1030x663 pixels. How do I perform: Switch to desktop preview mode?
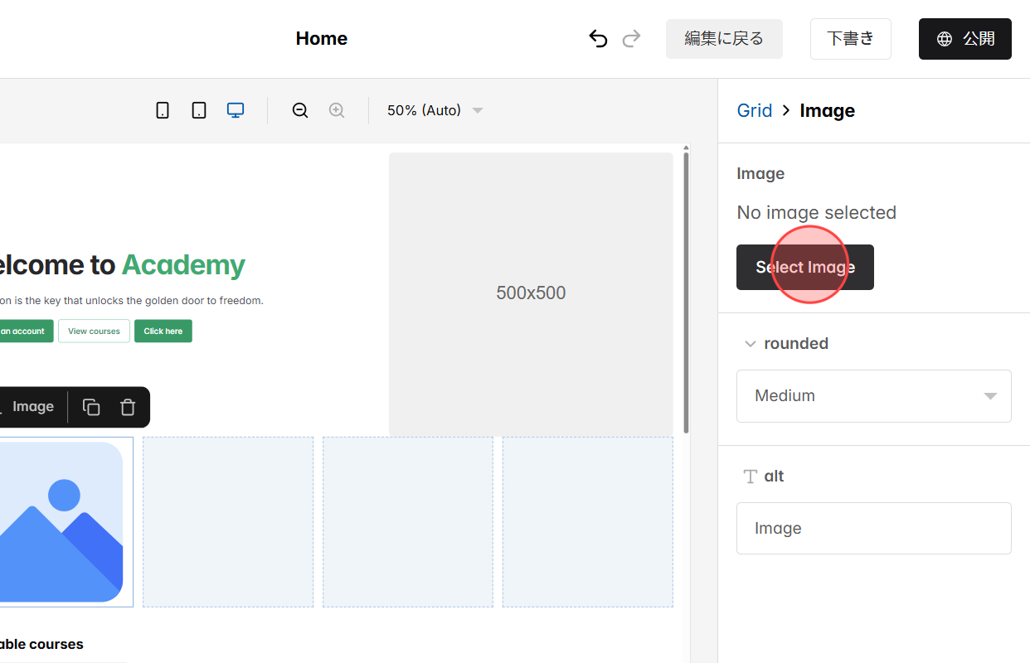click(x=236, y=109)
